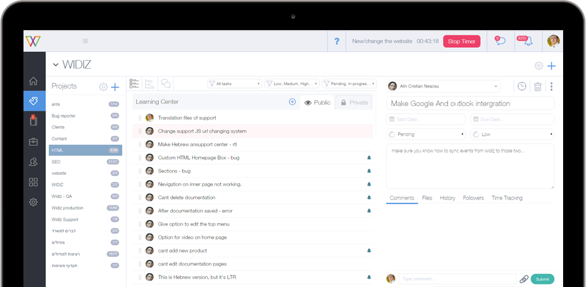The height and width of the screenshot is (287, 586).
Task: Open the notifications bell with 8255 badge
Action: [528, 41]
